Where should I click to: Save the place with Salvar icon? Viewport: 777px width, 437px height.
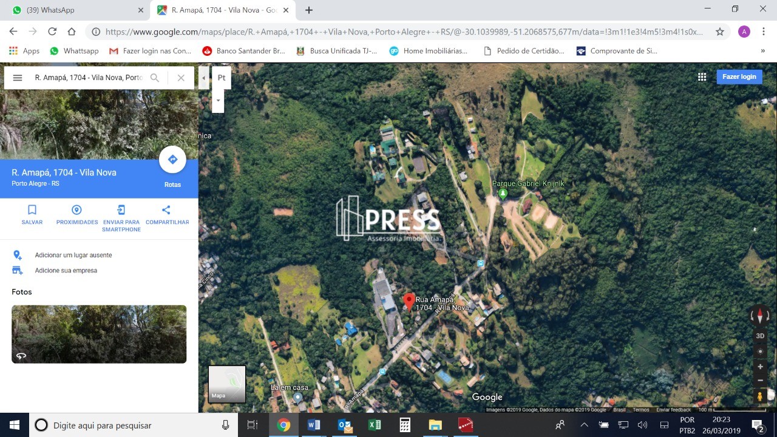(32, 210)
